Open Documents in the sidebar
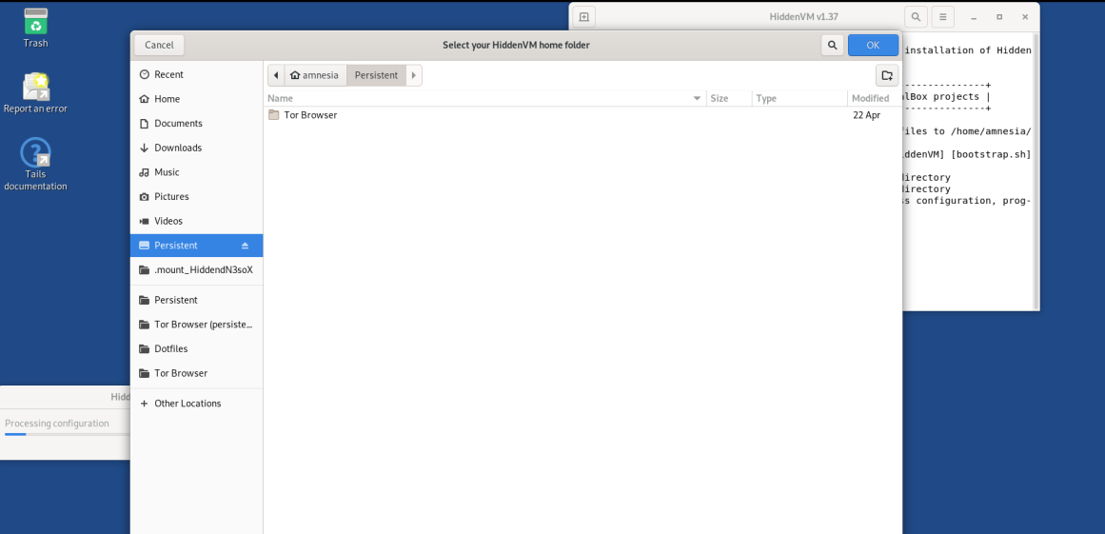Image resolution: width=1105 pixels, height=534 pixels. pos(197,124)
